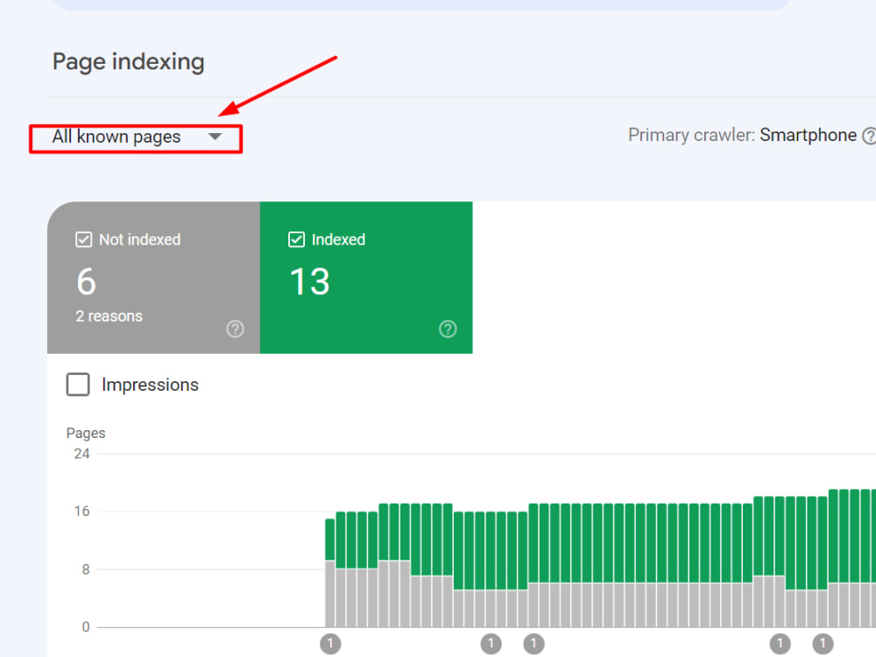Click the Page indexing heading

point(128,61)
